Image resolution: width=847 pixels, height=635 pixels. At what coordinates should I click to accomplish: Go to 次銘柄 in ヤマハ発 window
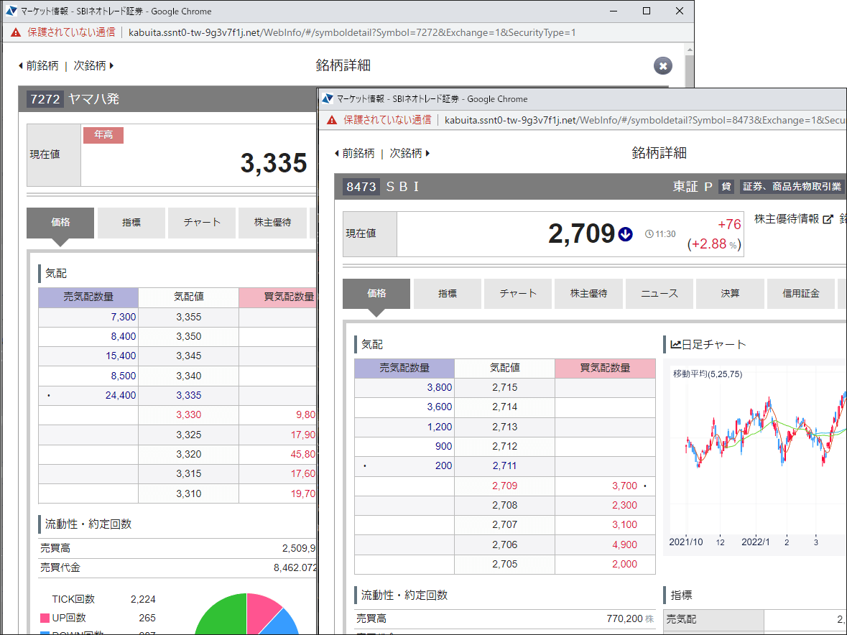(93, 66)
